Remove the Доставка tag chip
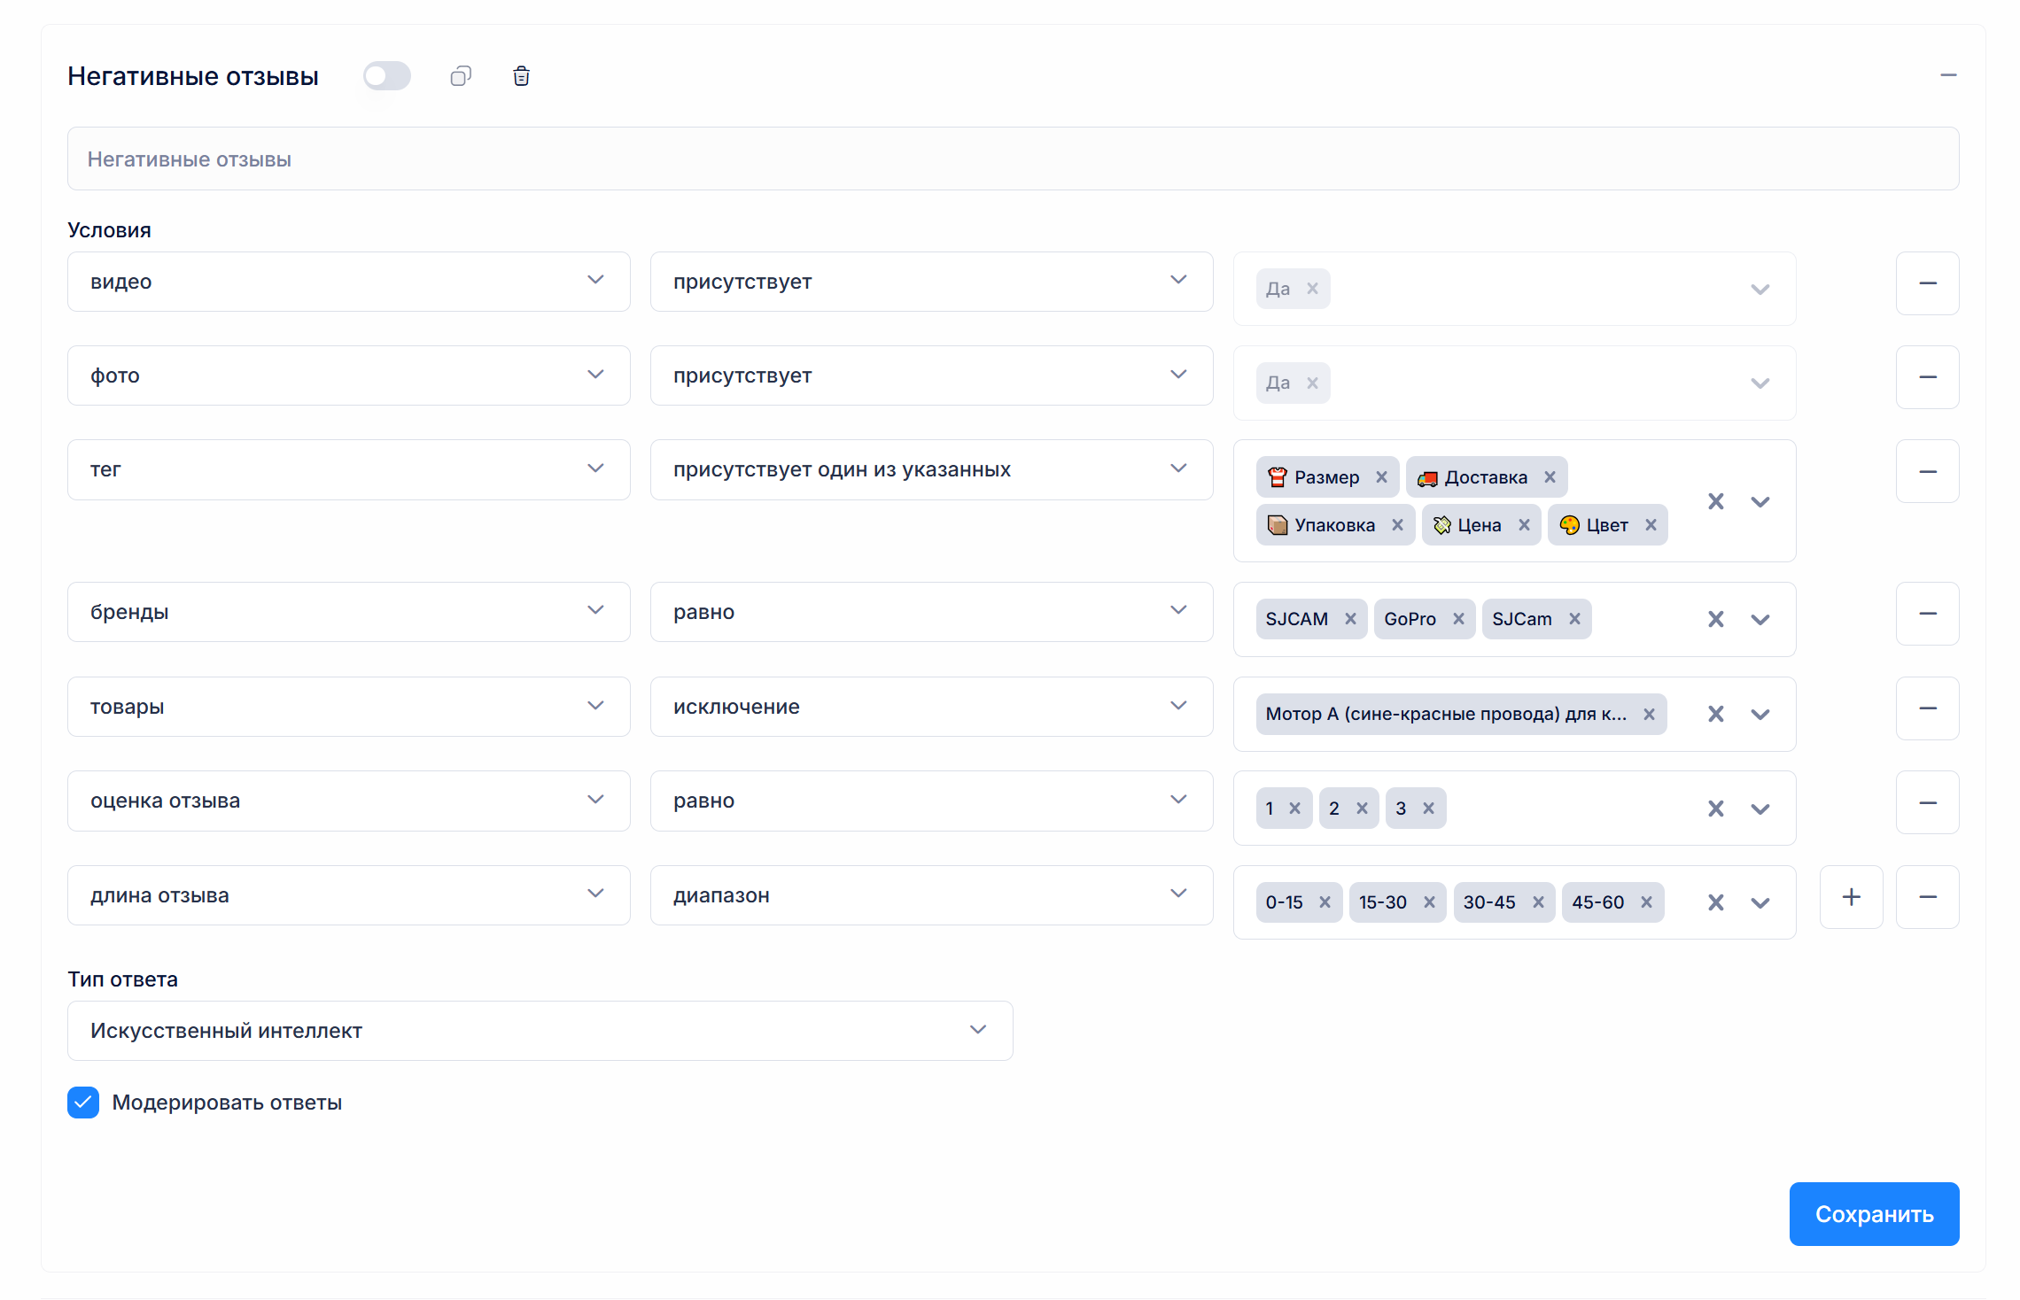2020x1300 pixels. click(1550, 477)
